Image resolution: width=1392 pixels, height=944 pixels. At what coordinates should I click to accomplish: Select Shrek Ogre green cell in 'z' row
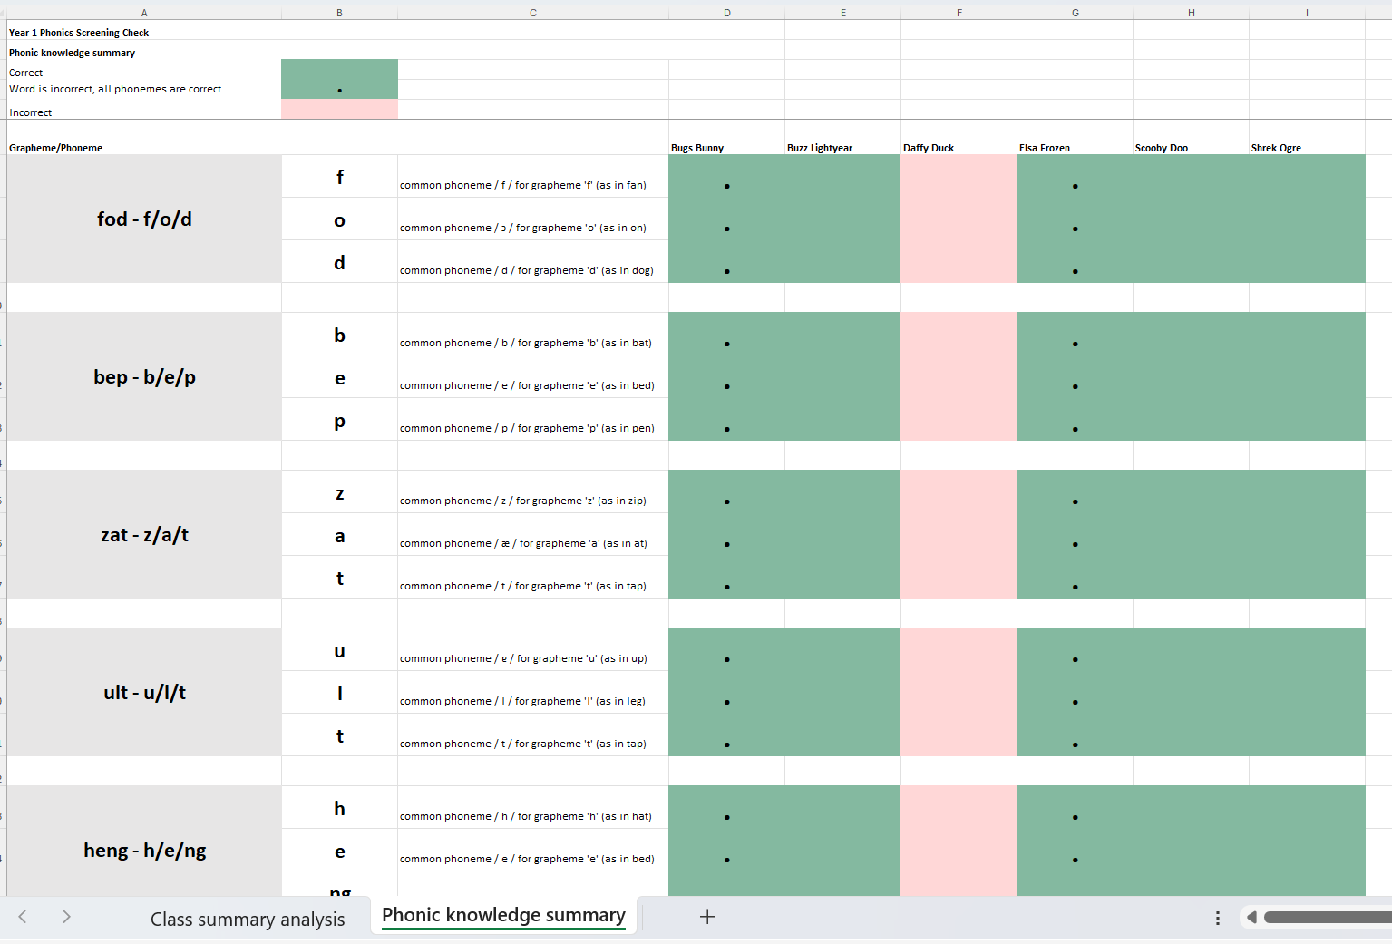tap(1307, 491)
